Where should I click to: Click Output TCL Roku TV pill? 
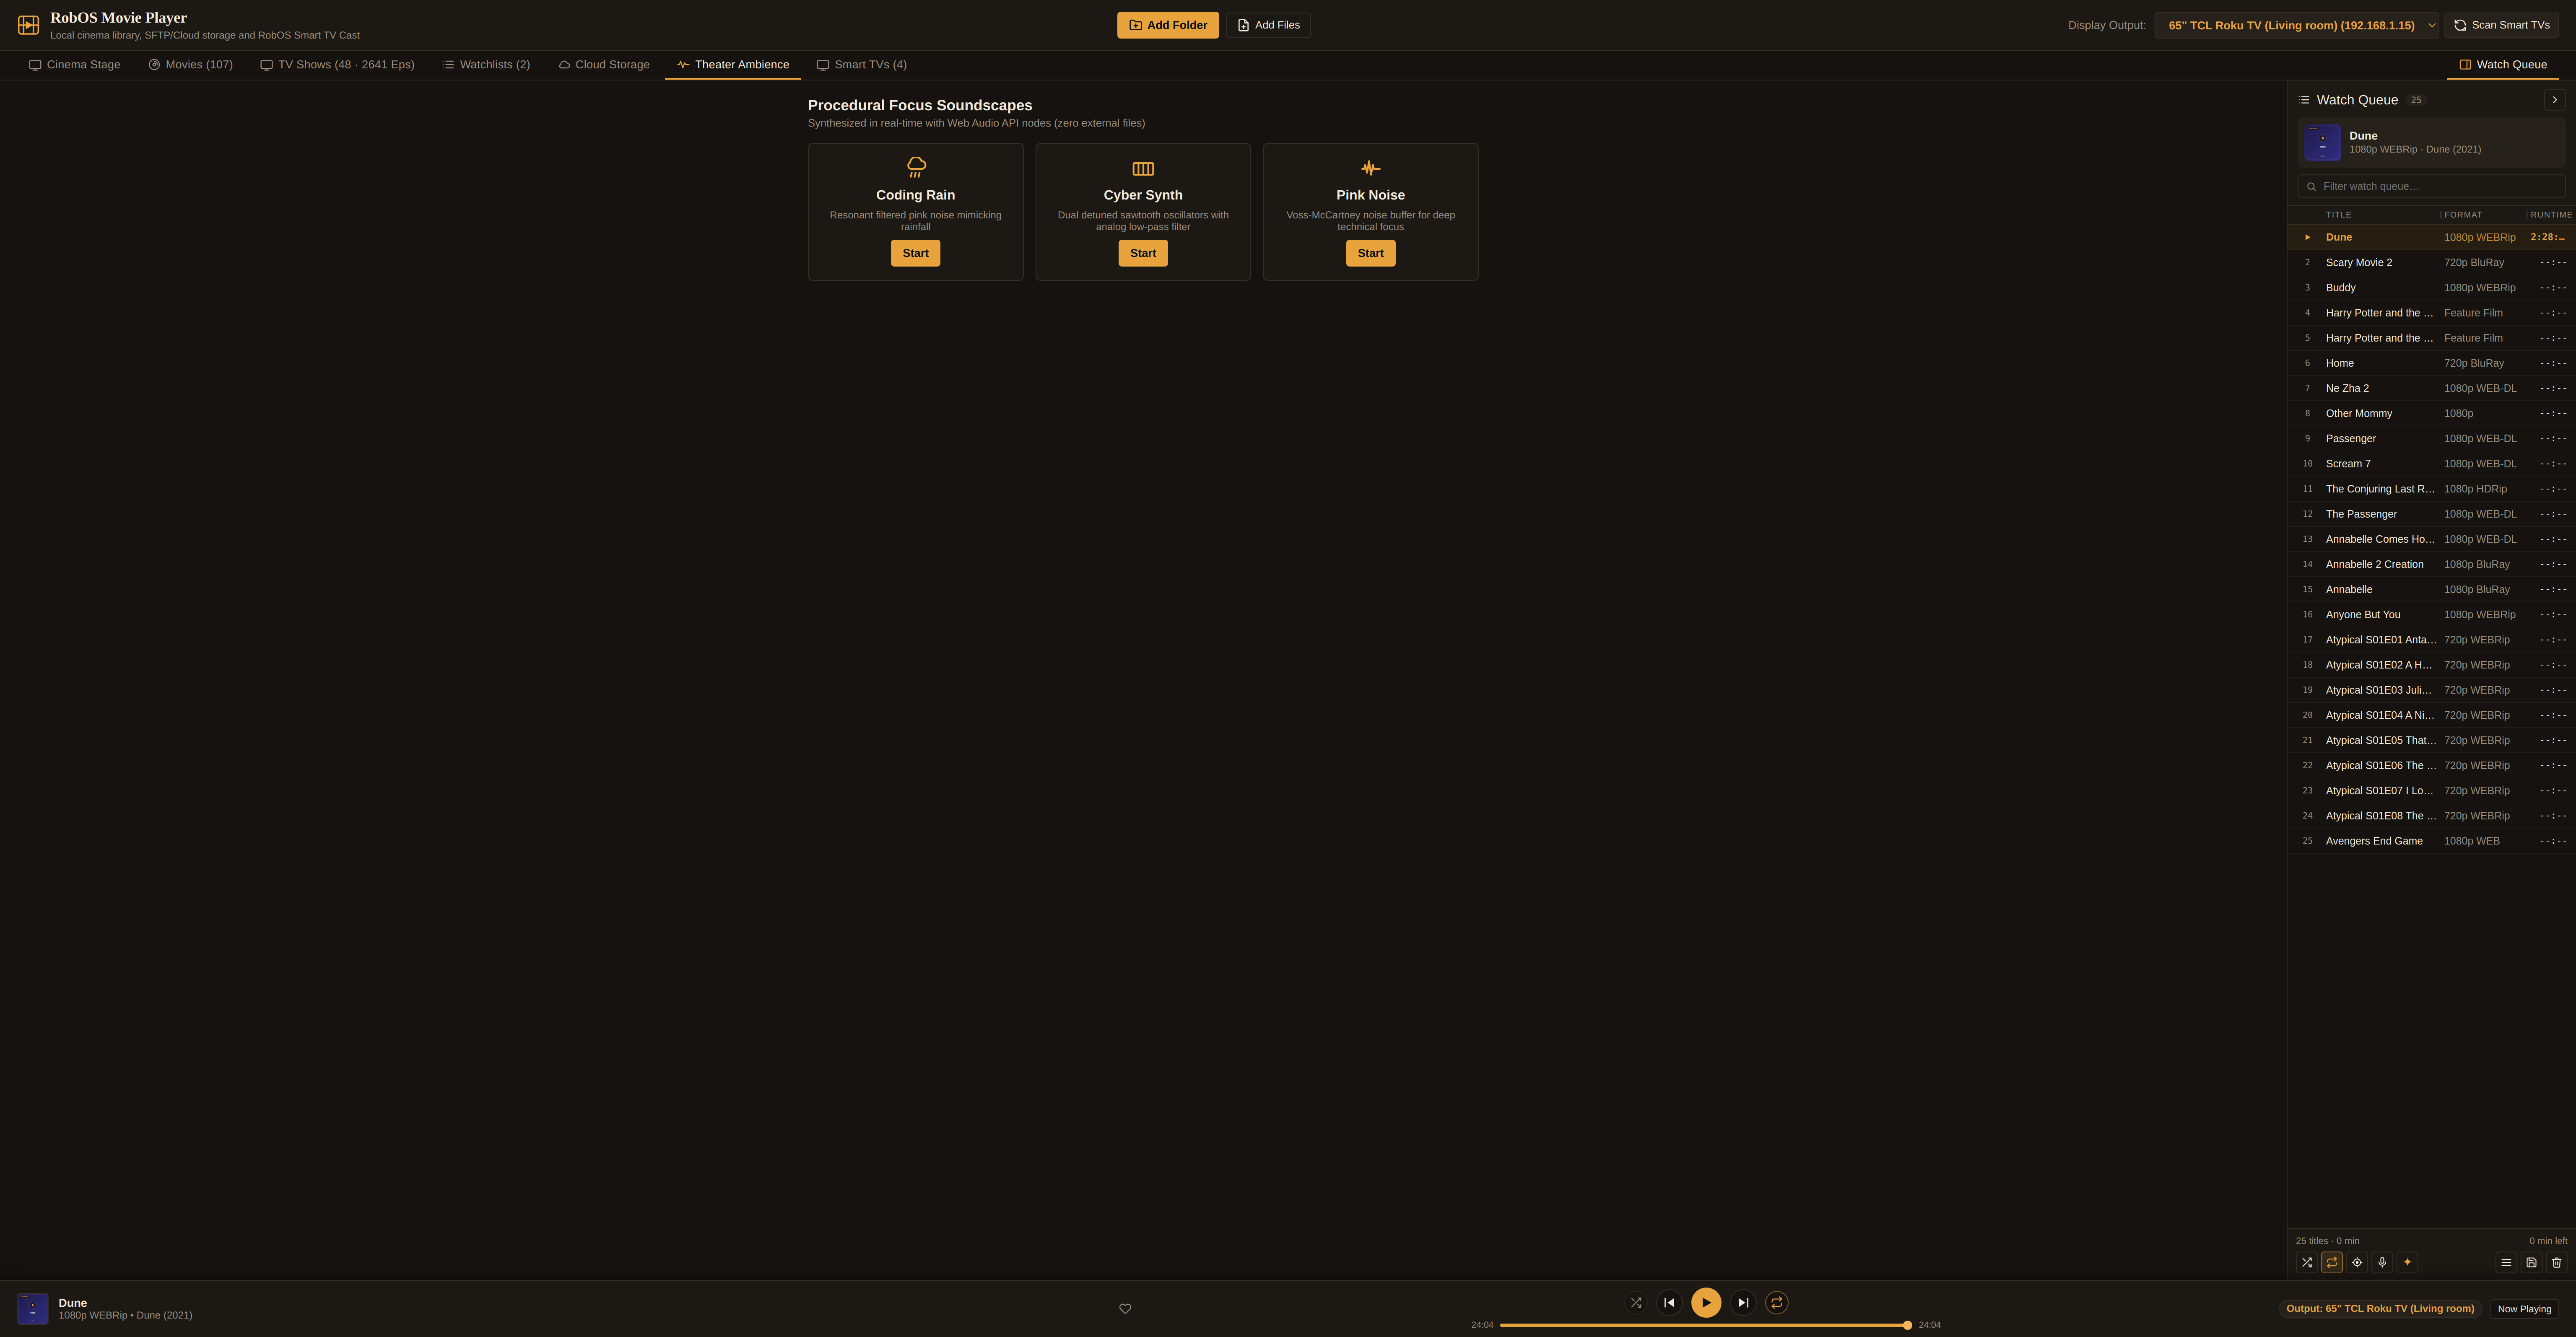(x=2380, y=1308)
